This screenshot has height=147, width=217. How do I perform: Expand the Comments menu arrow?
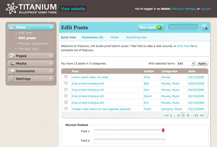[51, 71]
